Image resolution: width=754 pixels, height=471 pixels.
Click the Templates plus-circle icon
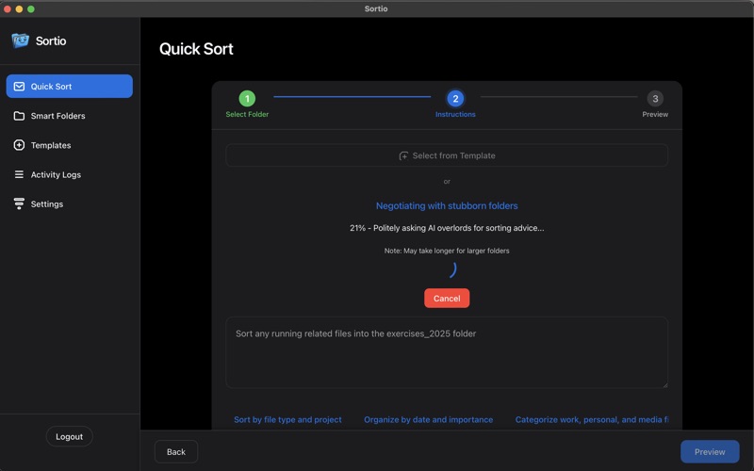(x=19, y=145)
